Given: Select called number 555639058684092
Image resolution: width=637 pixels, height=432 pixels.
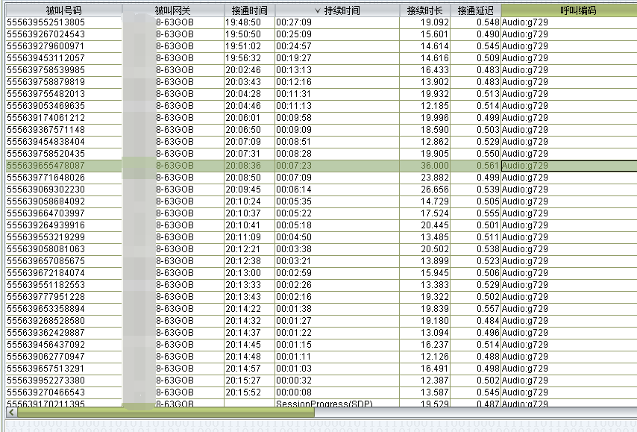Looking at the screenshot, I should tap(46, 201).
